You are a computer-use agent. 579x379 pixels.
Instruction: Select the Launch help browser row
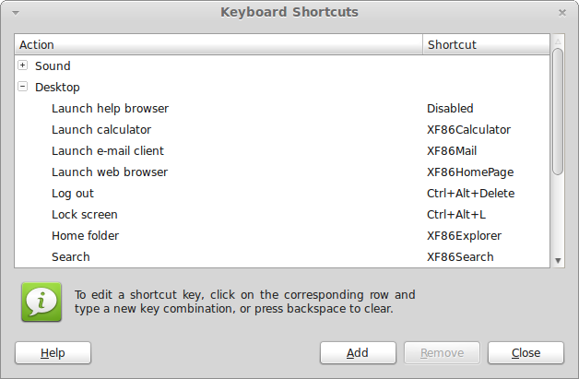pos(110,109)
